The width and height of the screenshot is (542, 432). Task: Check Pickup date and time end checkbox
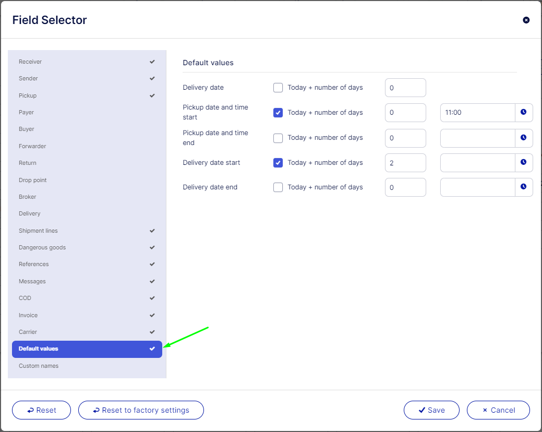click(278, 138)
